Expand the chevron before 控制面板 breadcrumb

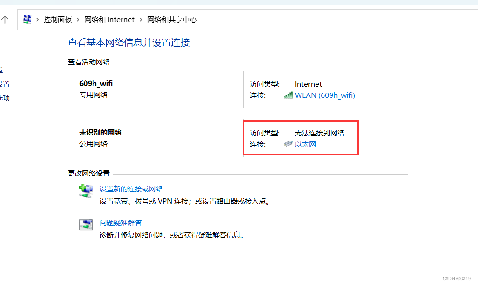click(x=39, y=20)
